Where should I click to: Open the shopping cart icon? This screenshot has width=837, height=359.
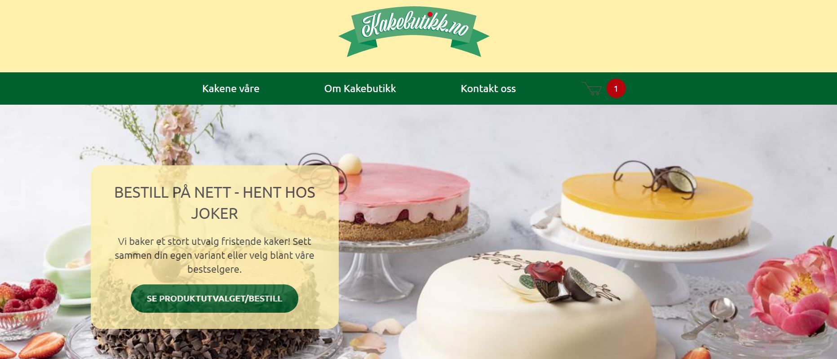[x=591, y=89]
